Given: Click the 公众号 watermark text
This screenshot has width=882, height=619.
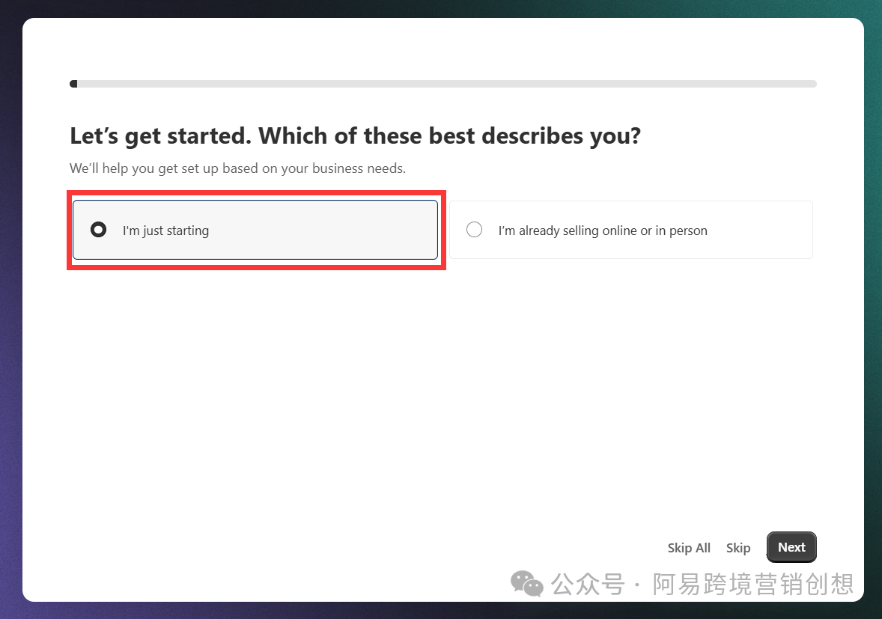Looking at the screenshot, I should (587, 584).
